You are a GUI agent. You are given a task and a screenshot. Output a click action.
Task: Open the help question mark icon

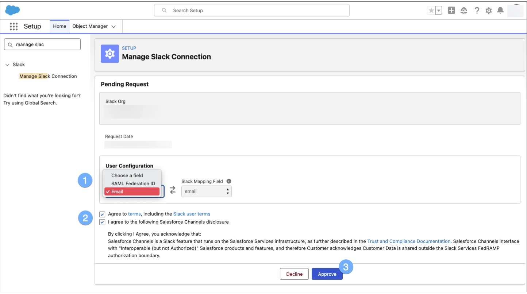coord(477,11)
